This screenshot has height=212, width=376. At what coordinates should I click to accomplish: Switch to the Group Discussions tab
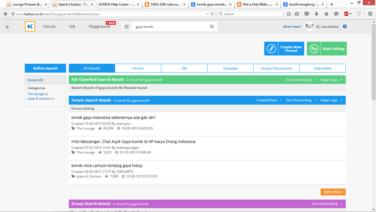(276, 68)
